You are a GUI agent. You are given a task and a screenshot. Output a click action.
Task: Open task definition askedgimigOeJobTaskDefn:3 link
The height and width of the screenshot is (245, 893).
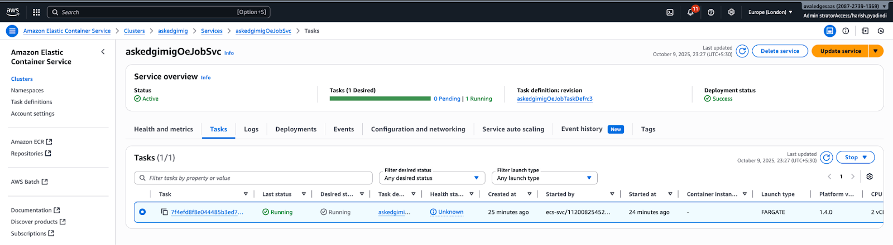[554, 99]
